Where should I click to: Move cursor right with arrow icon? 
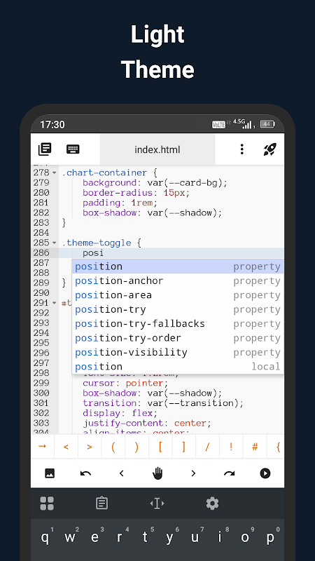pyautogui.click(x=193, y=473)
